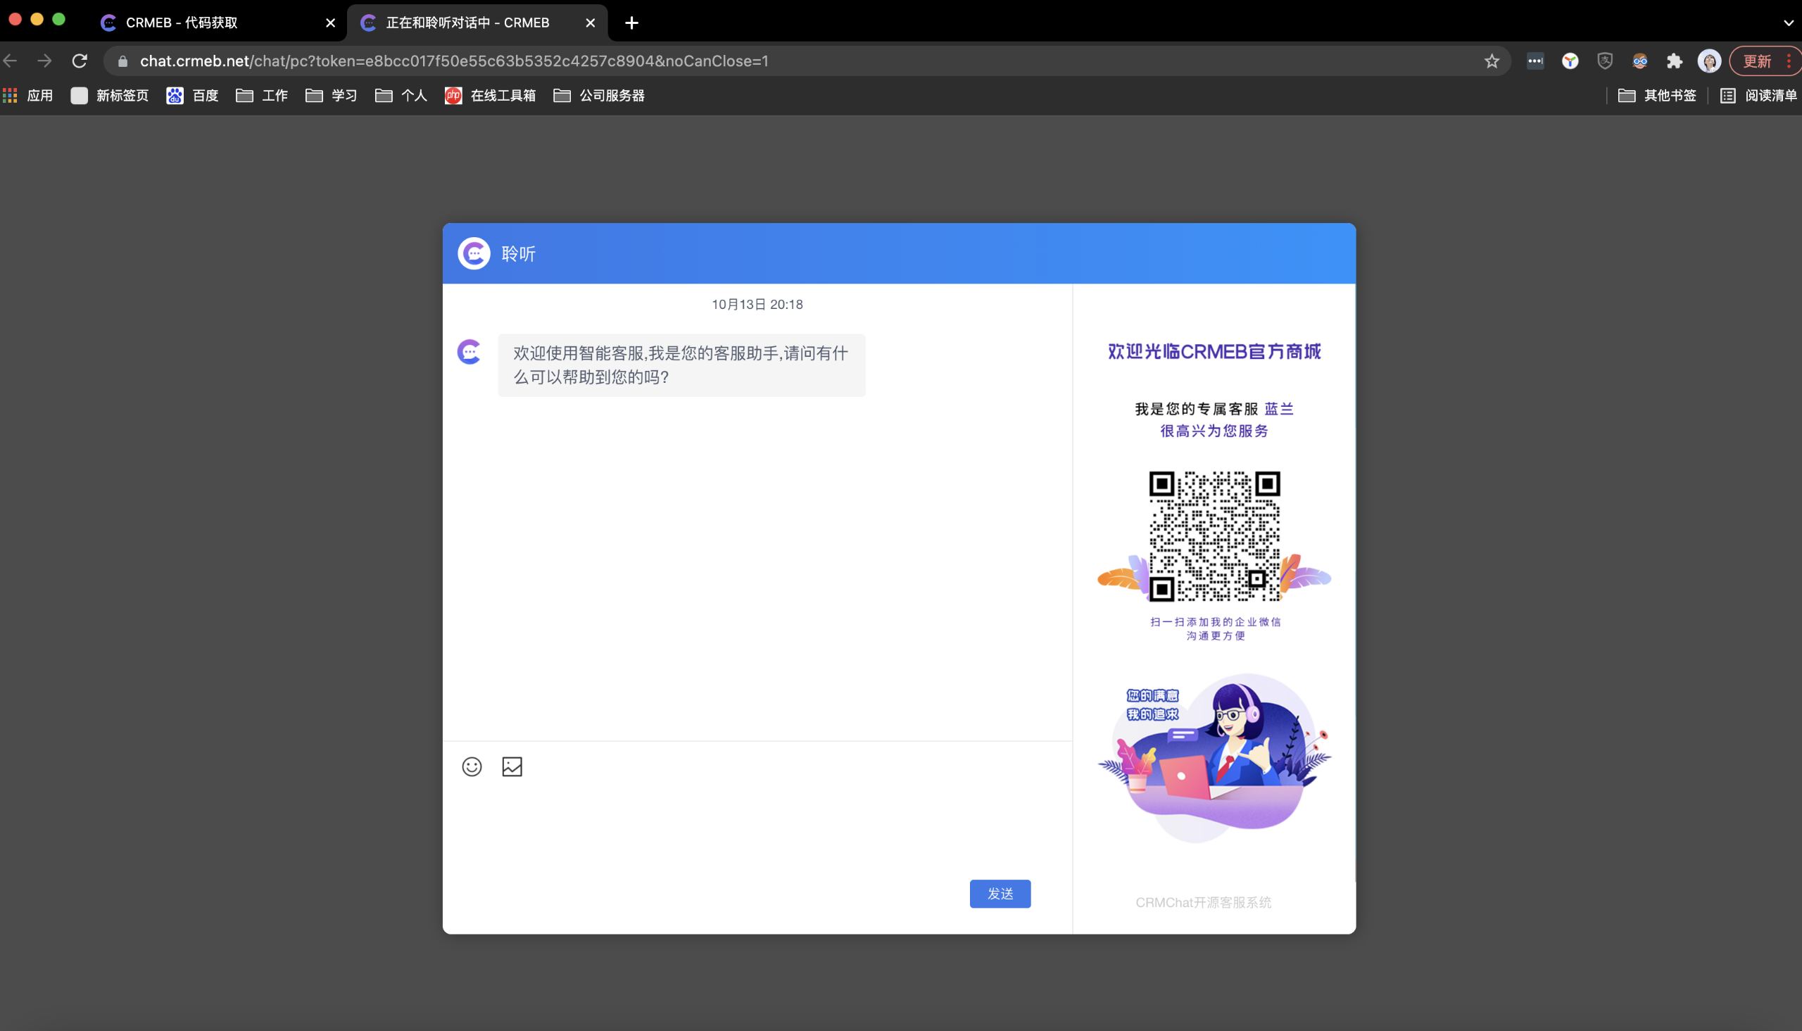1802x1031 pixels.
Task: Click the green fullscreen window button
Action: coord(58,19)
